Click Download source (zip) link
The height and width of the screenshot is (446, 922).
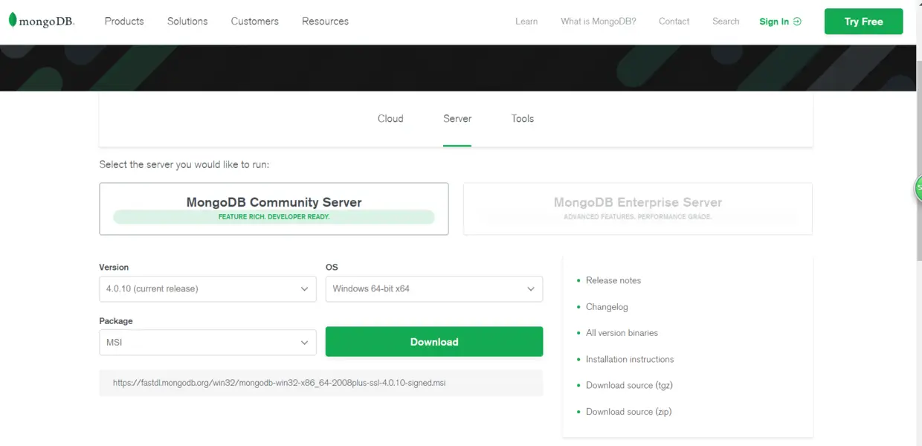pos(628,412)
